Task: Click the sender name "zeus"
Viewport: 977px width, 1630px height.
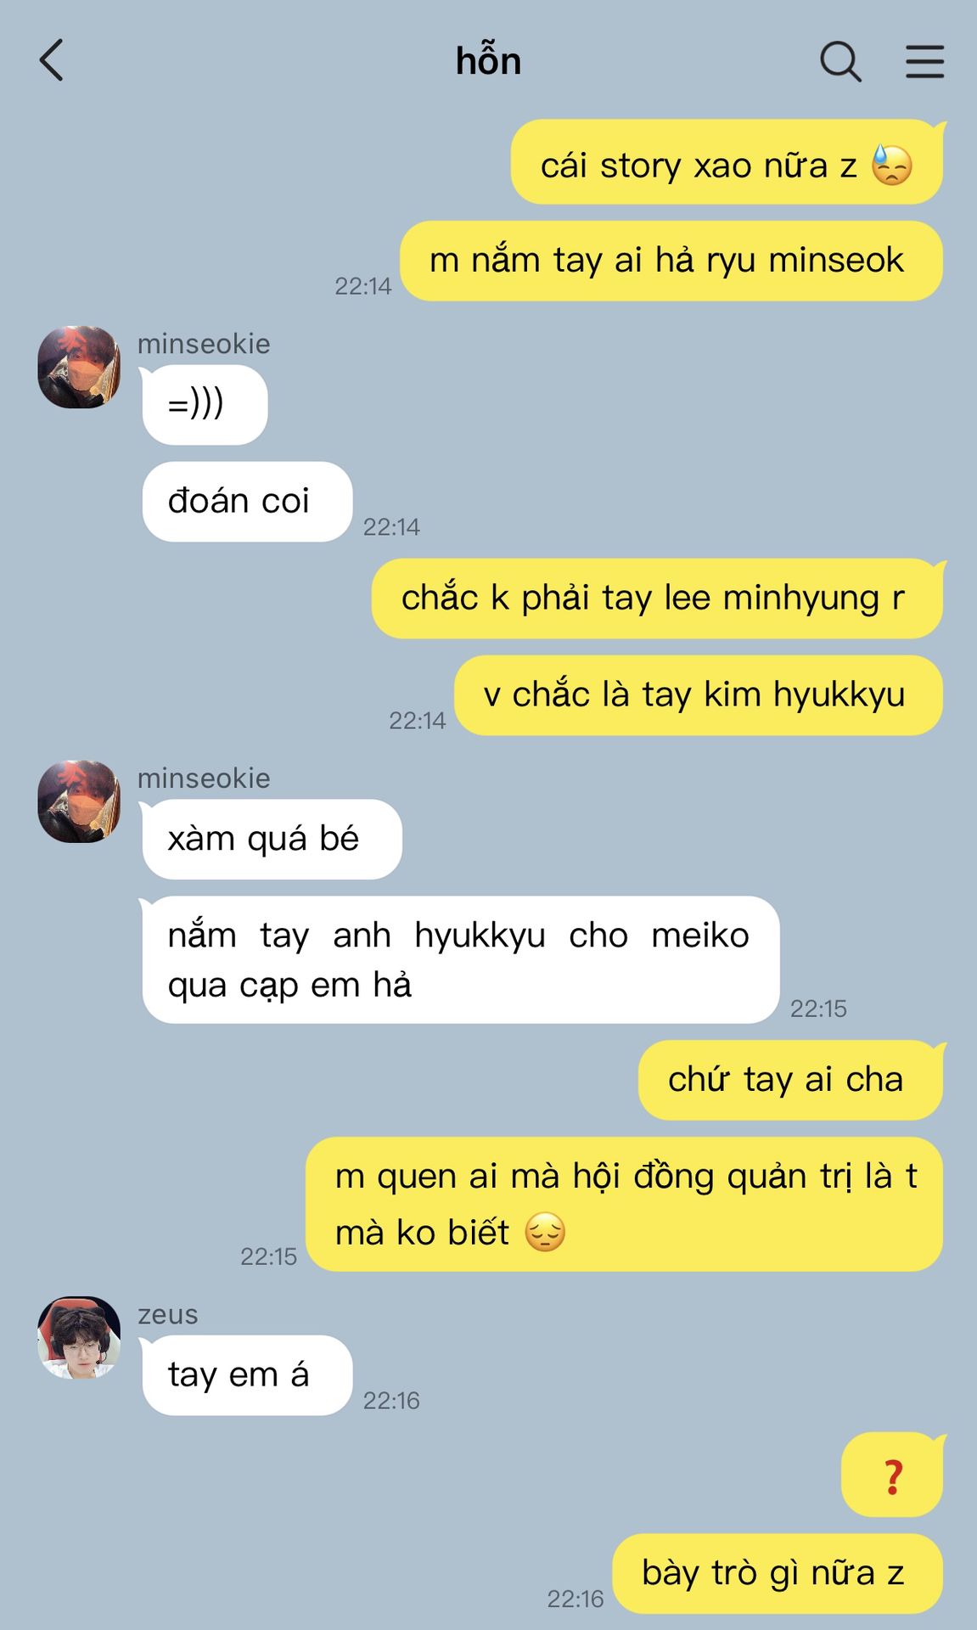Action: pos(168,1314)
